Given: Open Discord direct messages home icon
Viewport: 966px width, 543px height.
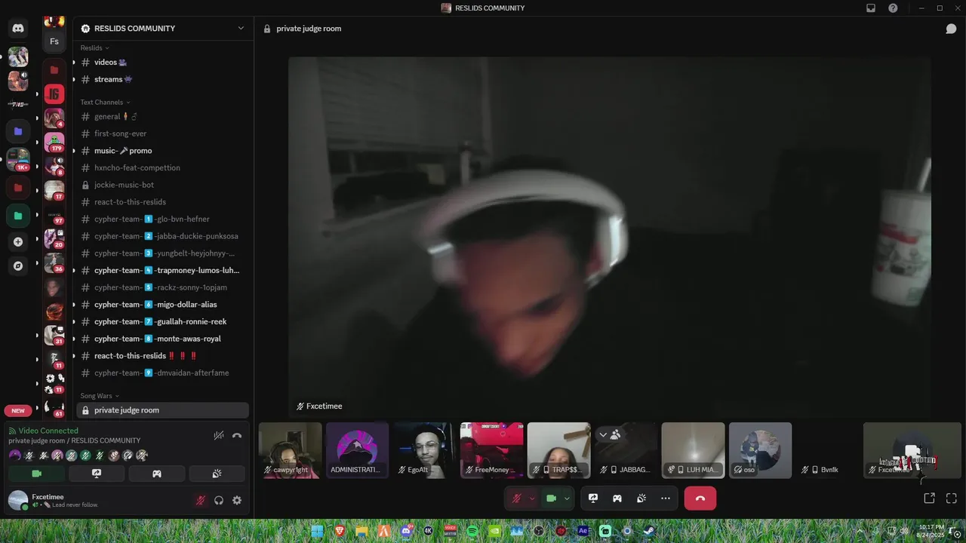Looking at the screenshot, I should tap(18, 28).
